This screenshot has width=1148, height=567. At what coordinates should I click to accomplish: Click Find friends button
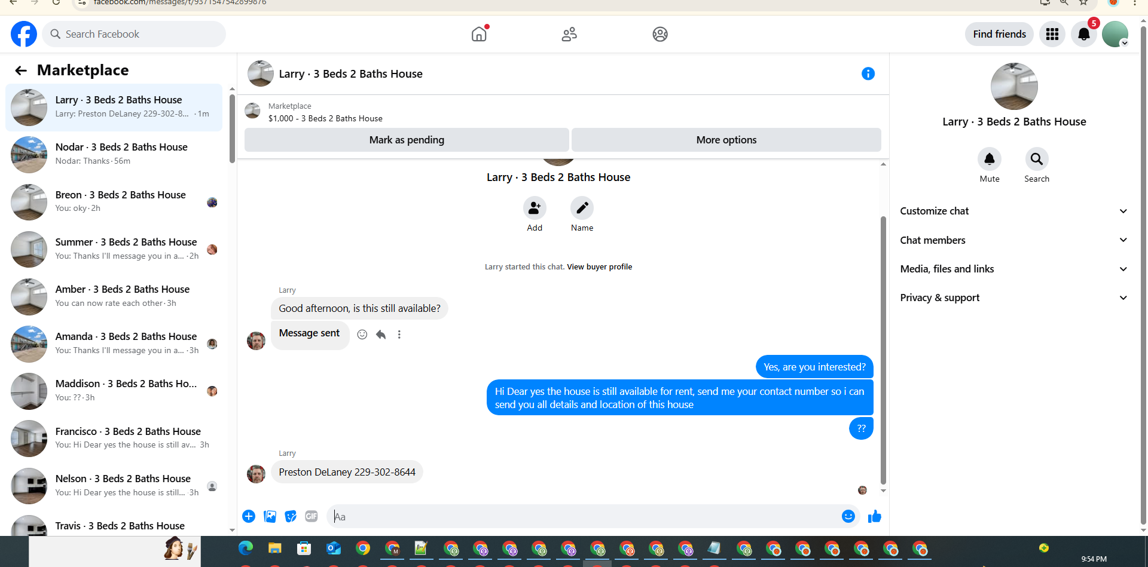click(999, 34)
